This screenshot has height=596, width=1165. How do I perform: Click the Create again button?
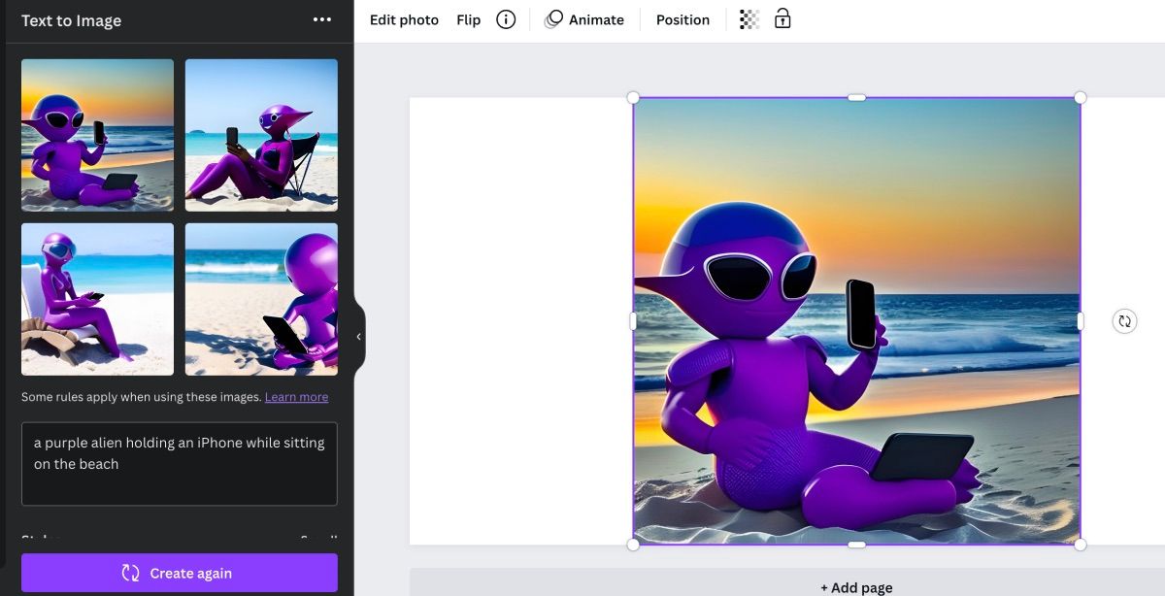pyautogui.click(x=179, y=573)
